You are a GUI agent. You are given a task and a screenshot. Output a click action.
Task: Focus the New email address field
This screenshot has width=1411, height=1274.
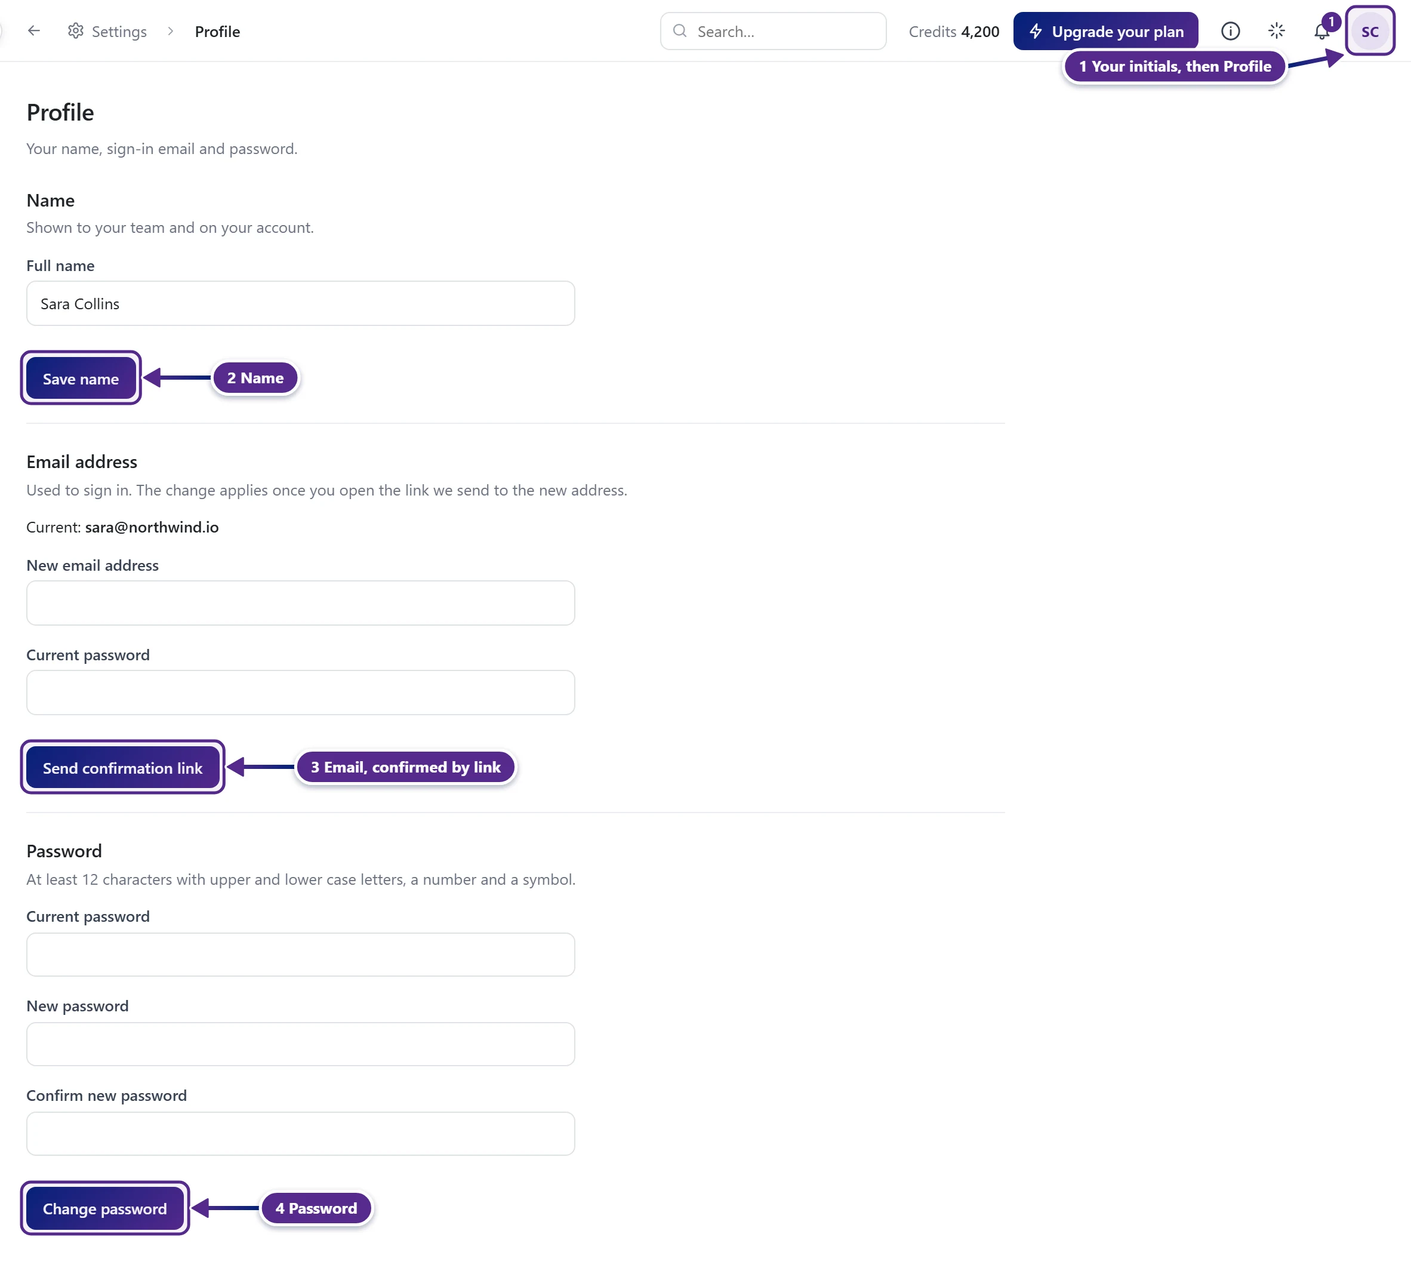[x=300, y=603]
